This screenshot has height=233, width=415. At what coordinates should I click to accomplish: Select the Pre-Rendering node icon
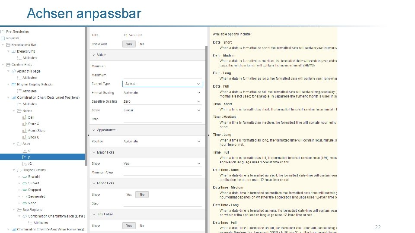(x=3, y=31)
